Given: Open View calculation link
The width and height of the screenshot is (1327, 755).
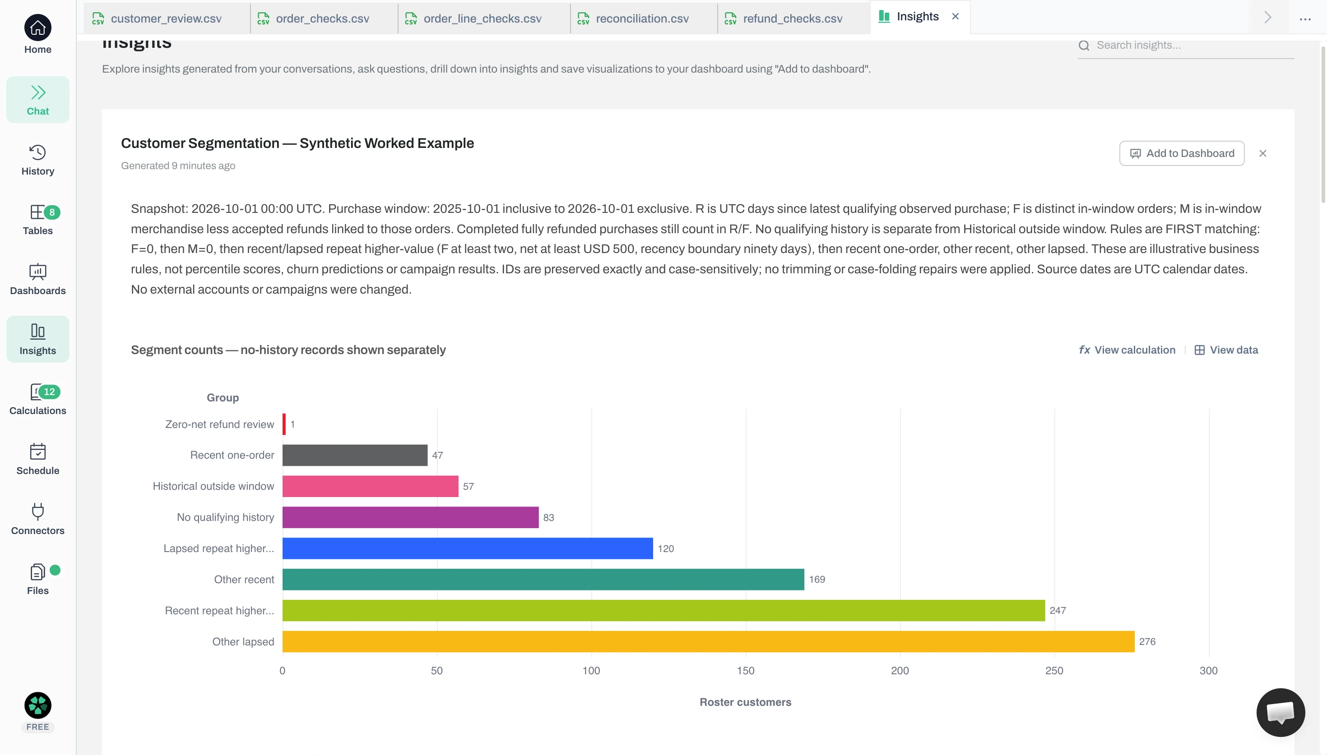Looking at the screenshot, I should [x=1127, y=350].
